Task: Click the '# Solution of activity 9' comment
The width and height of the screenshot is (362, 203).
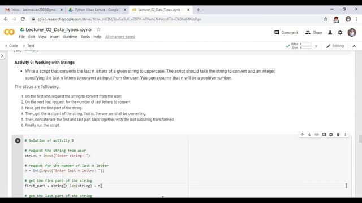Action: (x=49, y=140)
